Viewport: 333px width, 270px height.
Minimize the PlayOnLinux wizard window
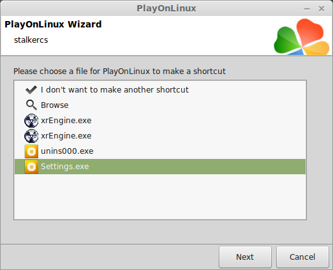click(x=307, y=9)
